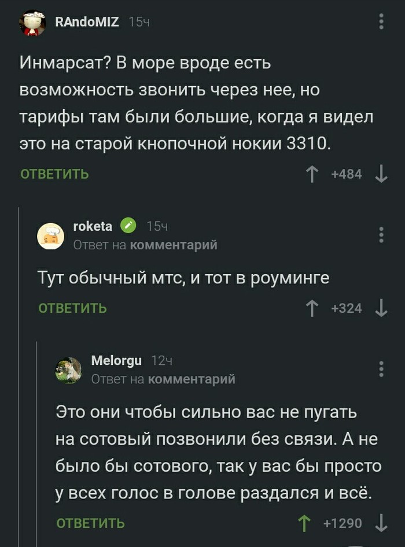
Task: Downvote roketa's comment with the down arrow
Action: tap(380, 309)
